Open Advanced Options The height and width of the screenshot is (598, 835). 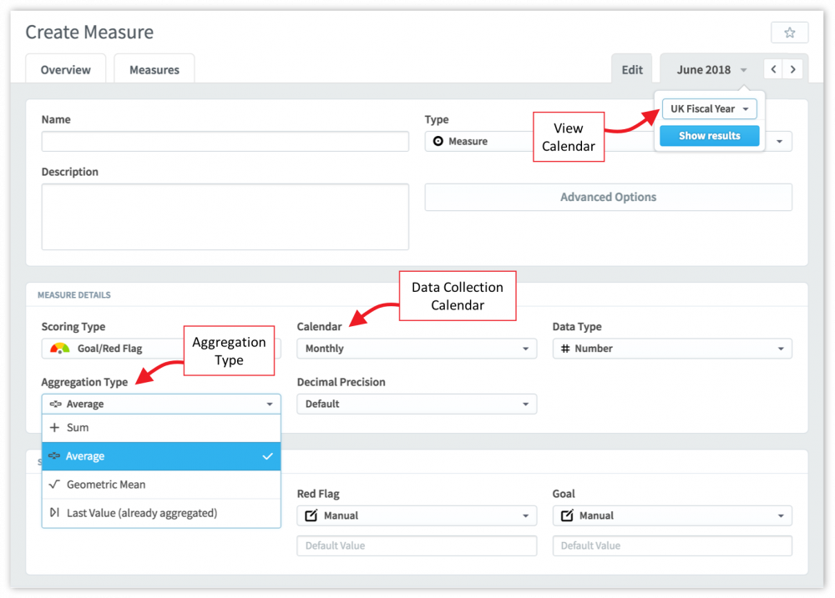tap(608, 198)
